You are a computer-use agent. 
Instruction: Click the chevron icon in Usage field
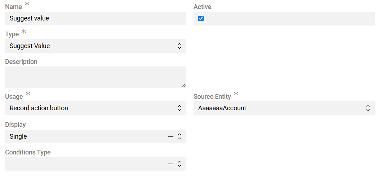click(180, 108)
